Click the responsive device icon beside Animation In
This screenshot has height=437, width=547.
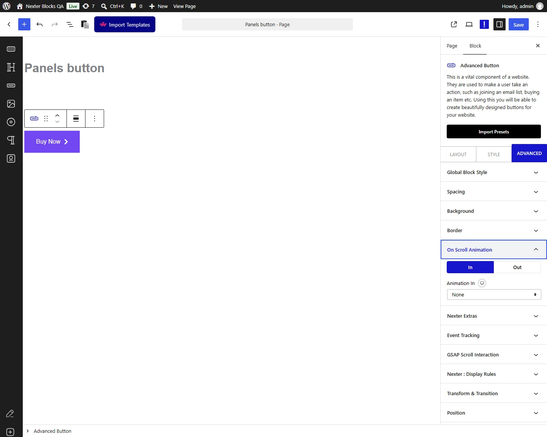[x=482, y=283]
